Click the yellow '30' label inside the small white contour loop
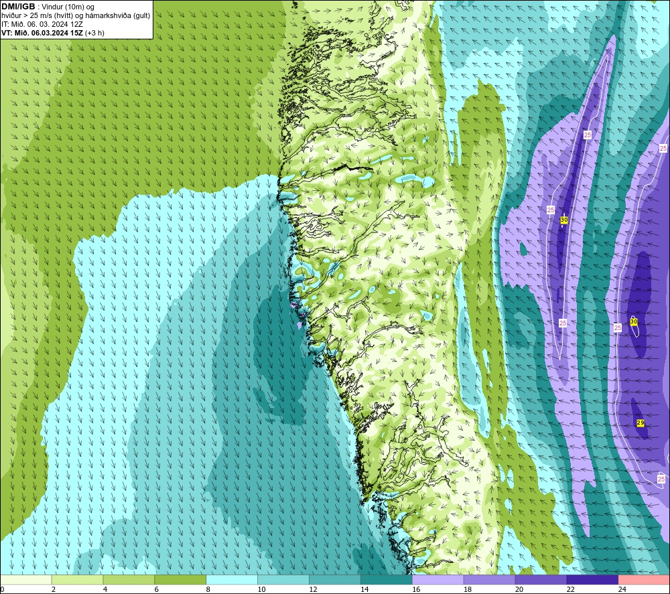Viewport: 670px width, 594px height. [x=634, y=321]
